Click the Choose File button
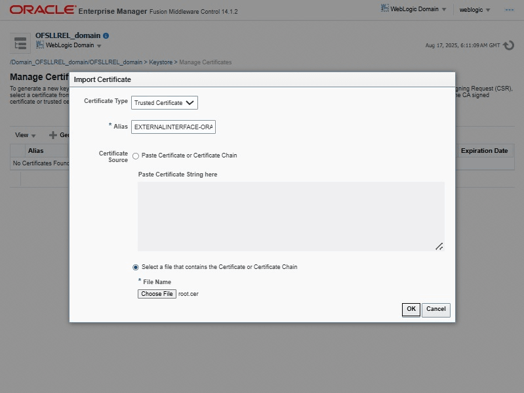 (x=157, y=294)
